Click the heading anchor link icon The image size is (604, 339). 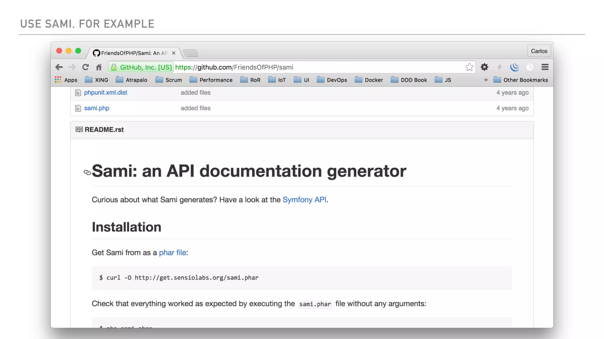87,172
